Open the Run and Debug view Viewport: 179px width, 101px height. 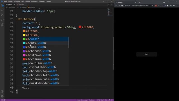(x=2, y=20)
